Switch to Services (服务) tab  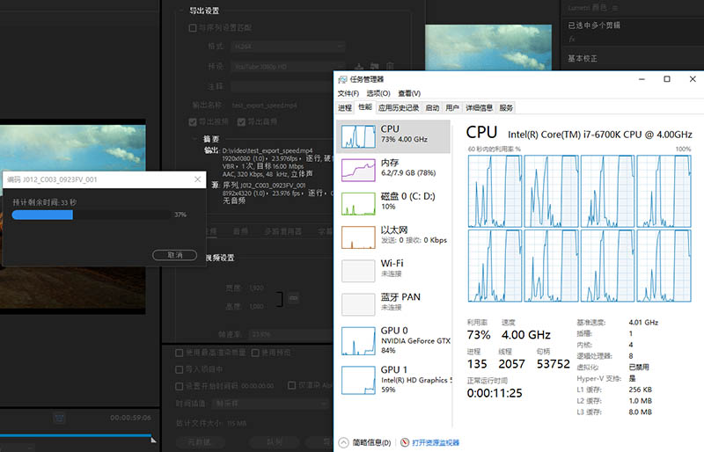point(506,108)
